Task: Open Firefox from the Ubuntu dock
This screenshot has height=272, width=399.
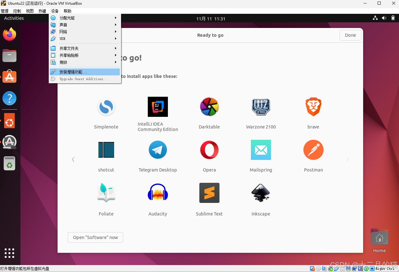Action: 9,34
